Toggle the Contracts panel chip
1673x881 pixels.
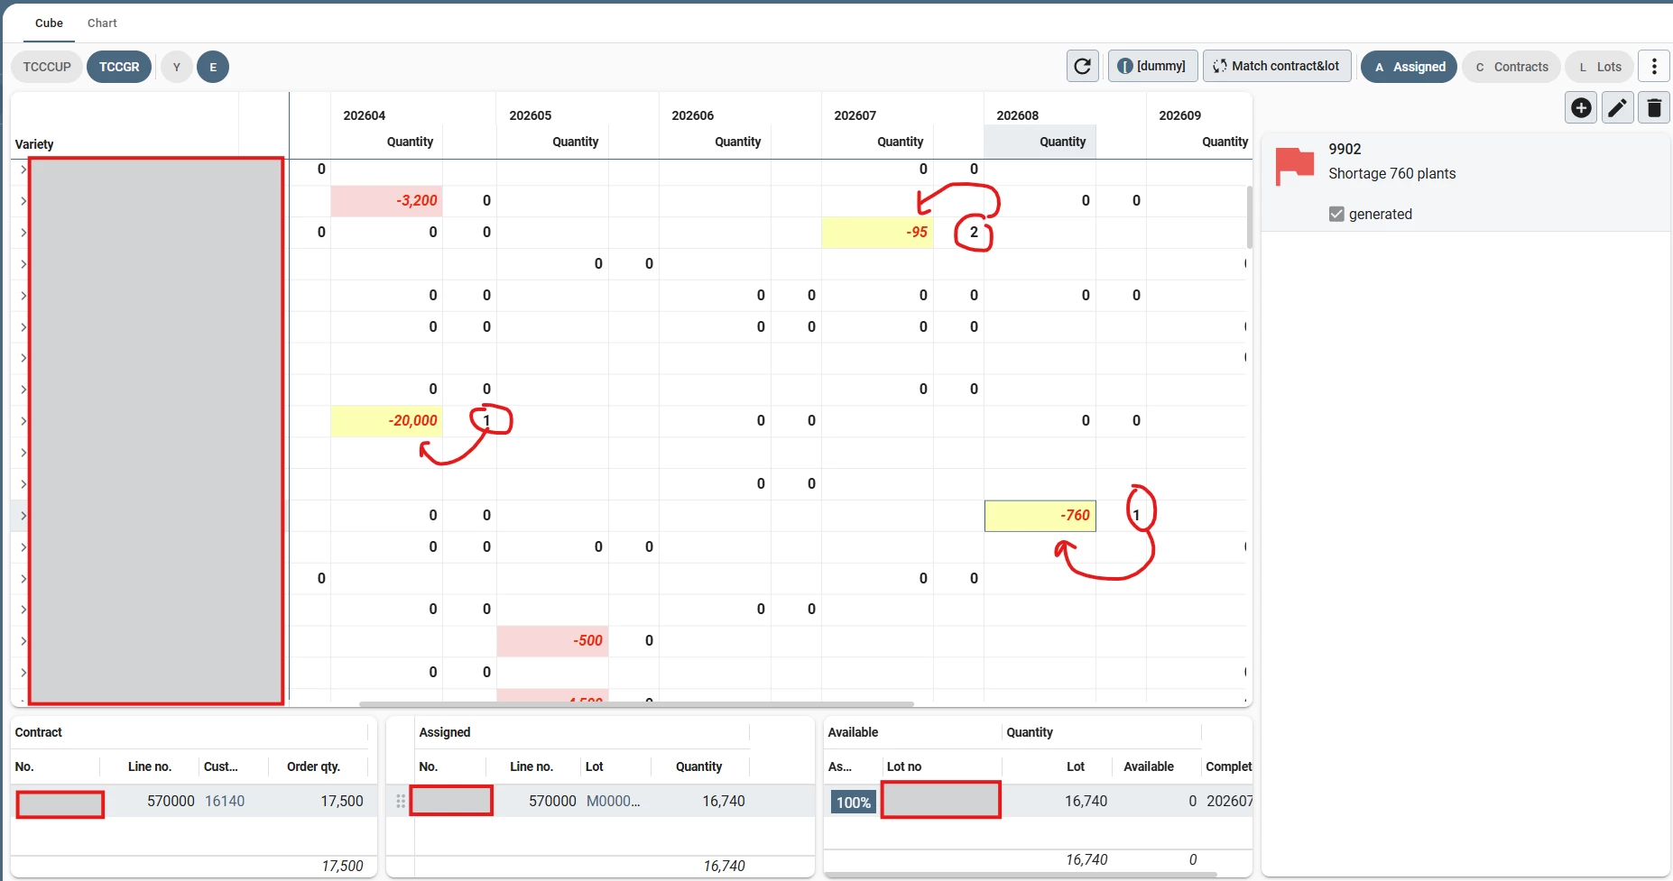pos(1511,67)
